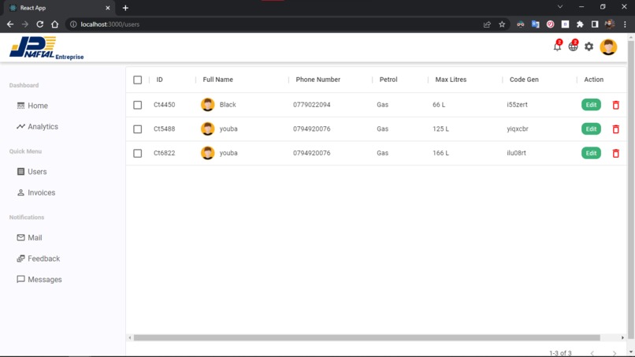Select the React App browser tab

[x=59, y=8]
